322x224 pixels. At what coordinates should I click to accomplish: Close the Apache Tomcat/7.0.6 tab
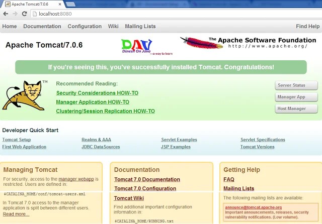pyautogui.click(x=60, y=4)
